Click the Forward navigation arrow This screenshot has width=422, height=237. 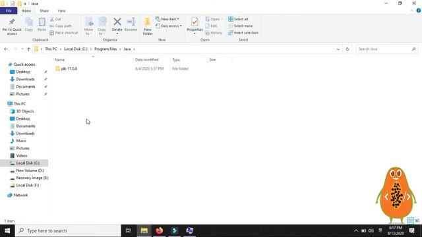[x=15, y=49]
